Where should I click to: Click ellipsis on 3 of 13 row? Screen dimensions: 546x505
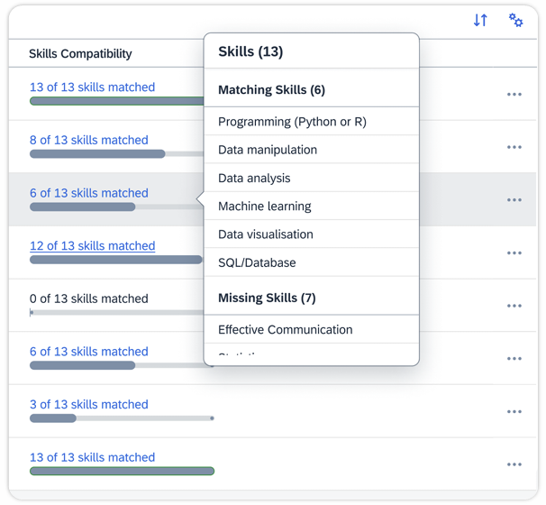pos(514,411)
